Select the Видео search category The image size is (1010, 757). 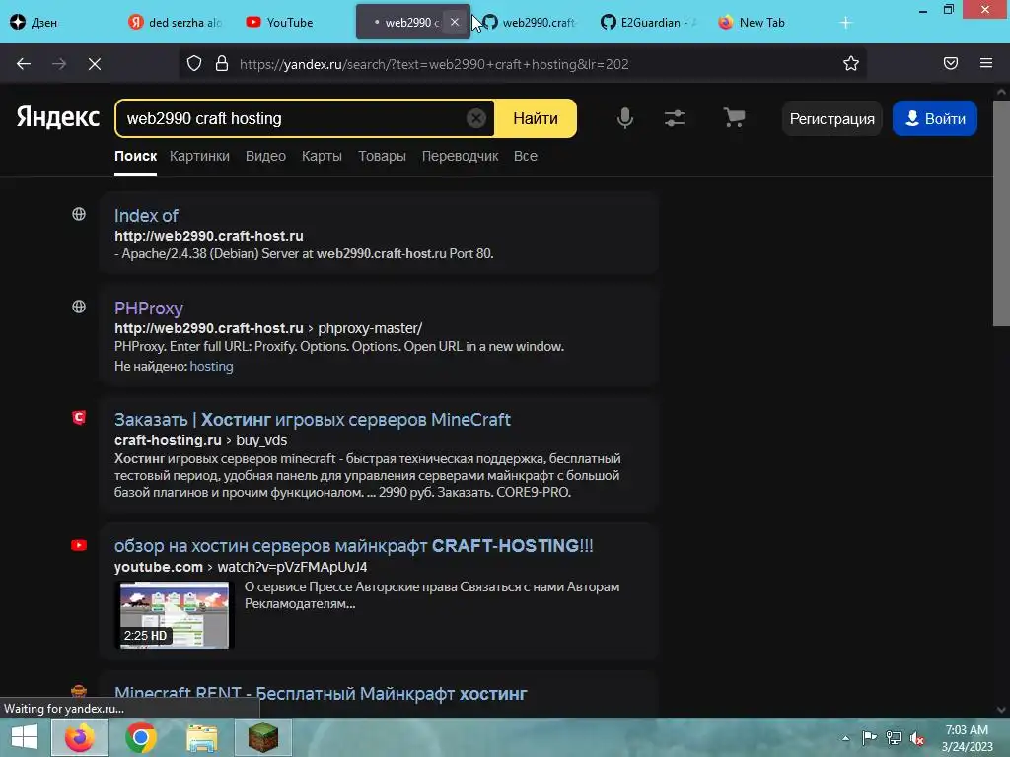pos(265,156)
